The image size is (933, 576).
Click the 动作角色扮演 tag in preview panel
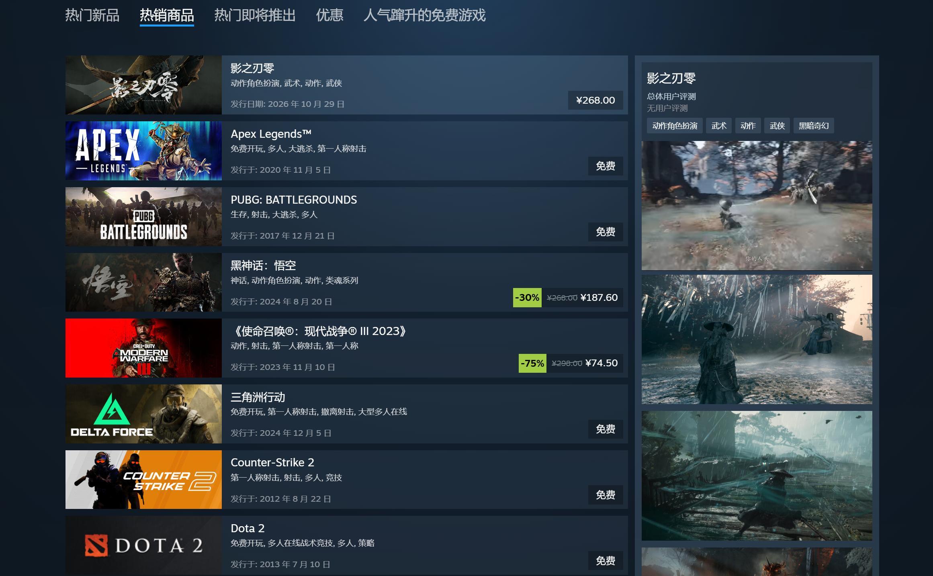pos(675,126)
